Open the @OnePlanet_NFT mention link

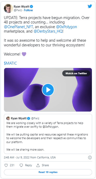(18, 27)
